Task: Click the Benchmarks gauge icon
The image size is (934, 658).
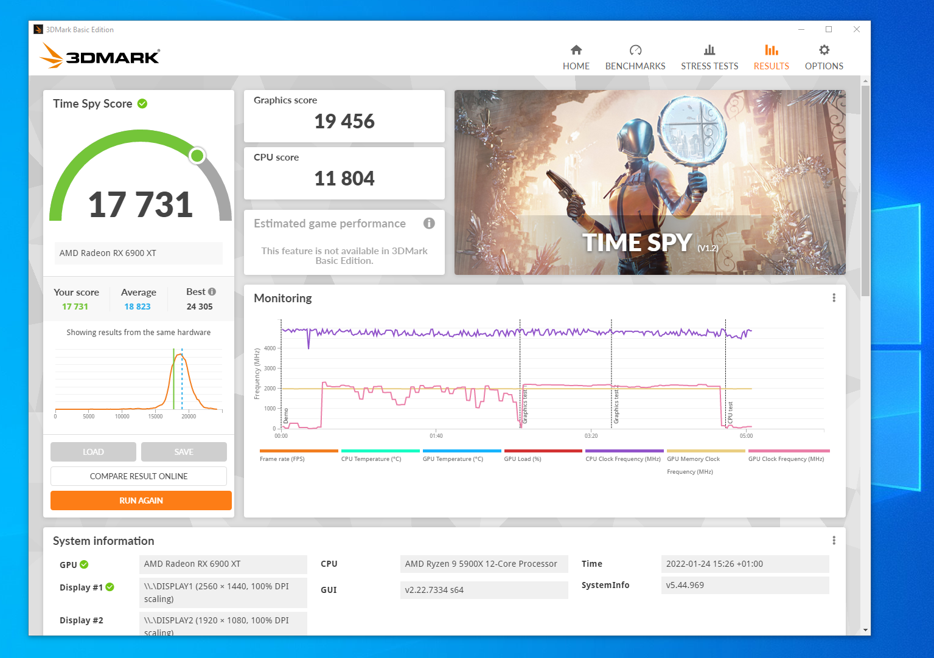Action: pyautogui.click(x=635, y=50)
